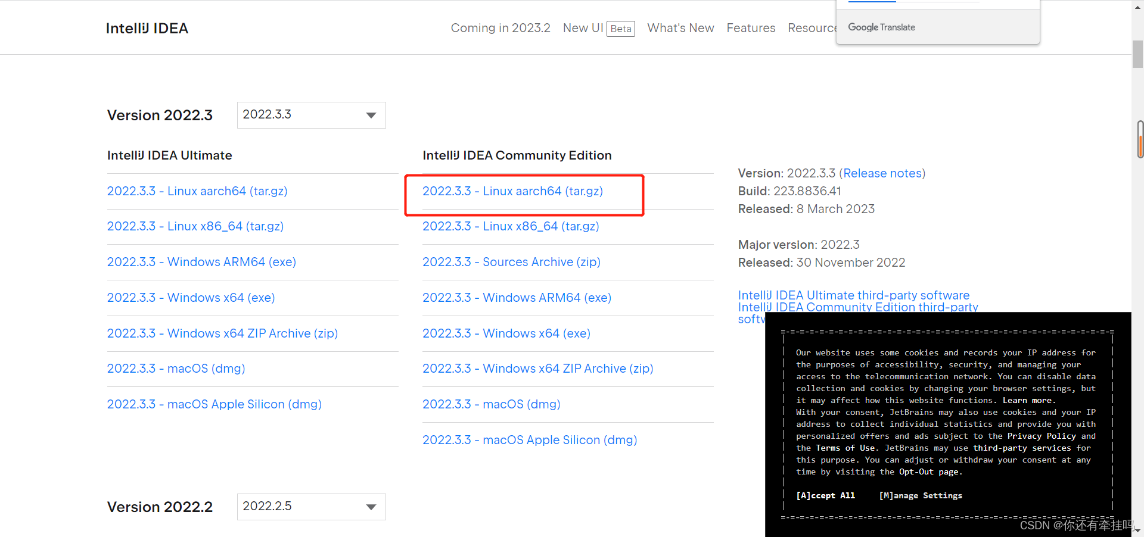Open the Release notes link
Viewport: 1144px width, 537px height.
882,173
